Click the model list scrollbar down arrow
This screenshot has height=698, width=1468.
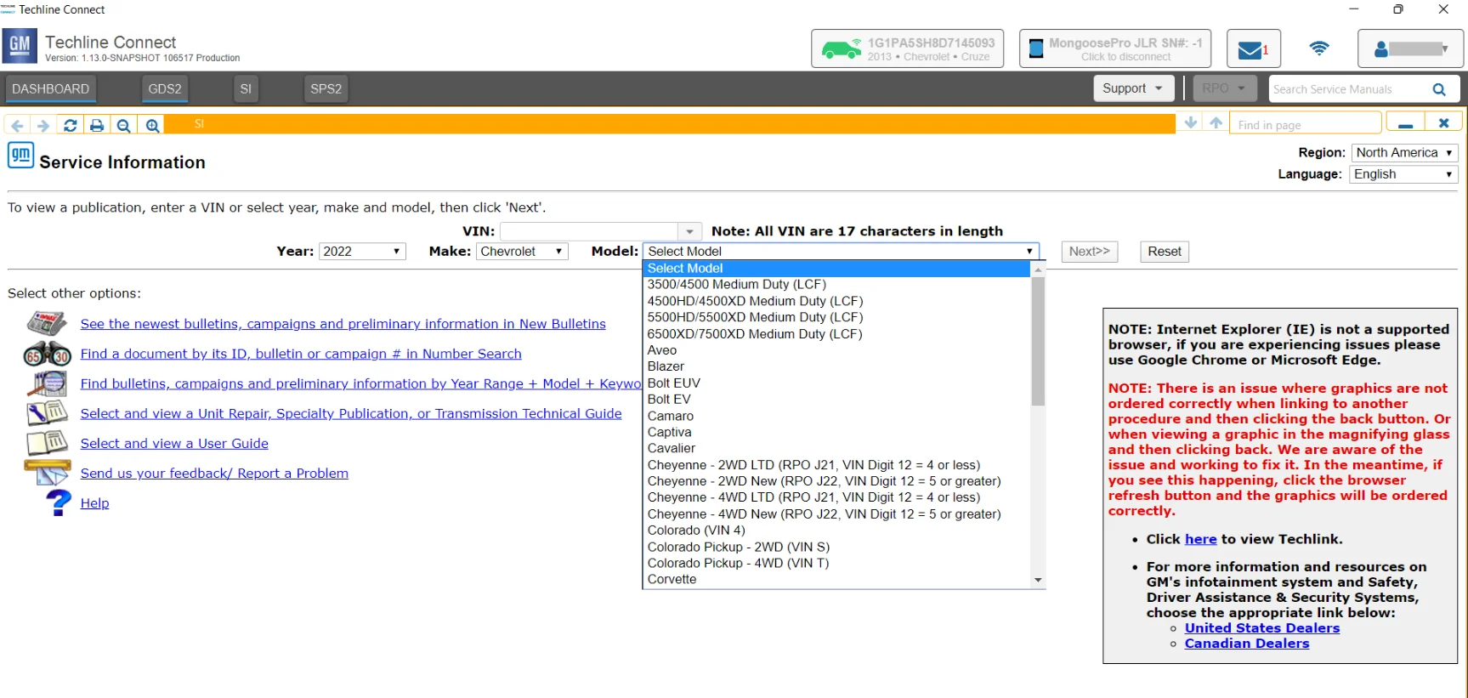[1038, 580]
